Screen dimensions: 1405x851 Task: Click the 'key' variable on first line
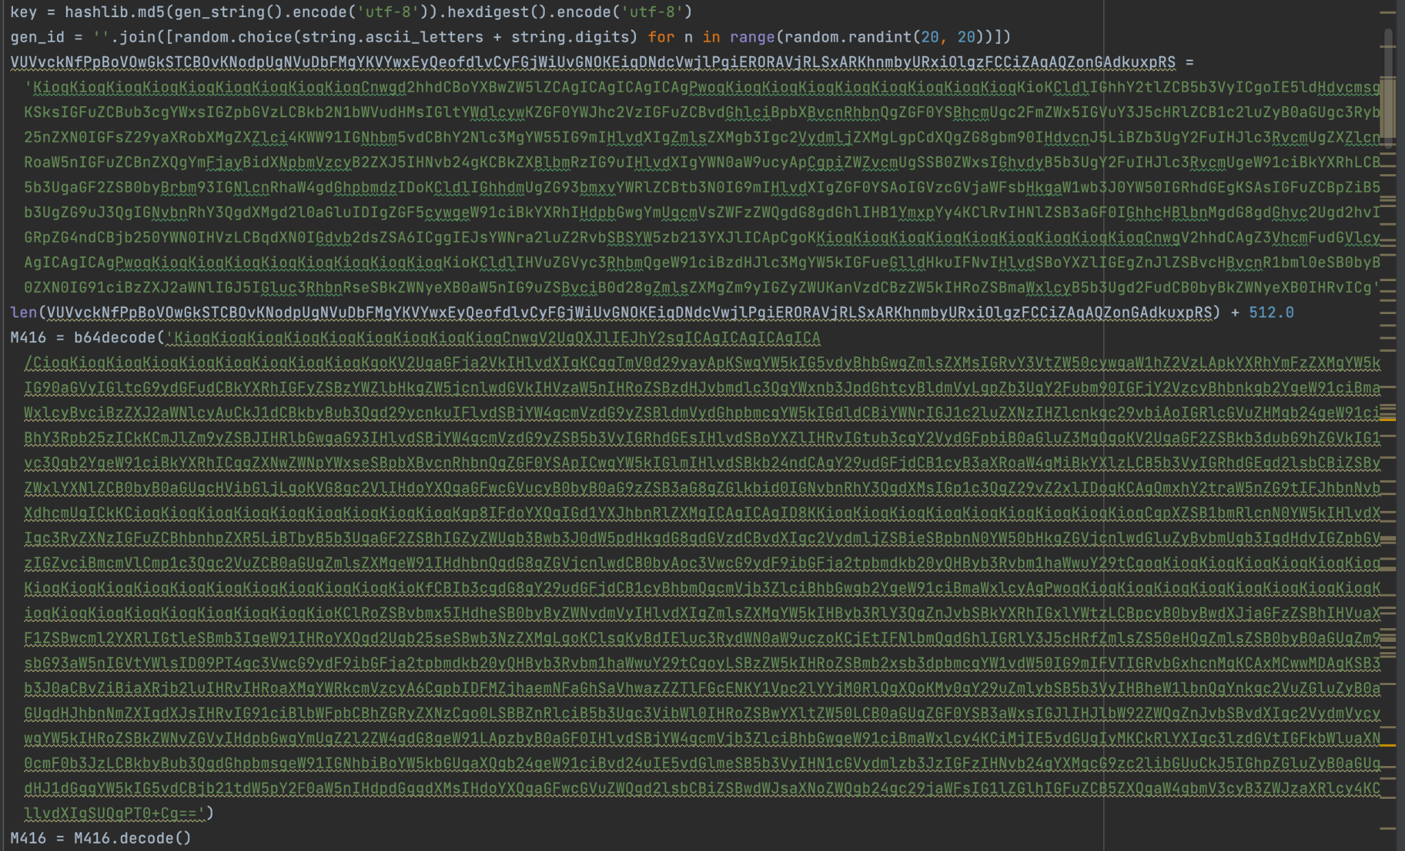click(23, 12)
